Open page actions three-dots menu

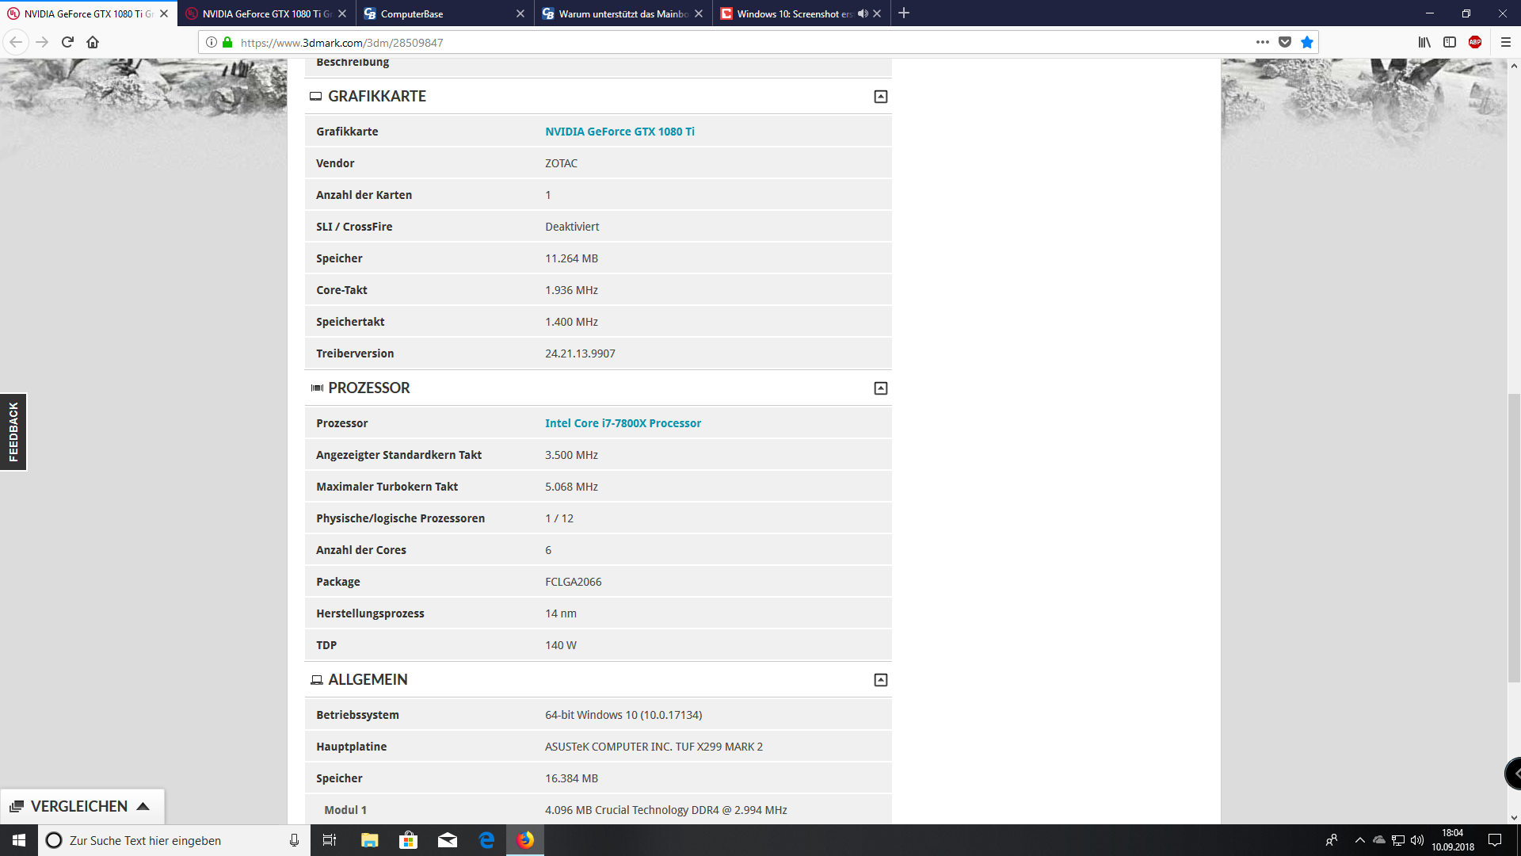tap(1262, 42)
